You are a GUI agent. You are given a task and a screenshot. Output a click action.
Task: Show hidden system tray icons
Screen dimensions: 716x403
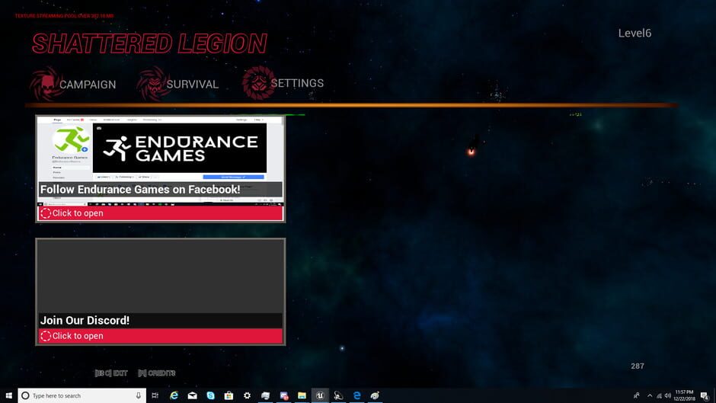pyautogui.click(x=650, y=395)
